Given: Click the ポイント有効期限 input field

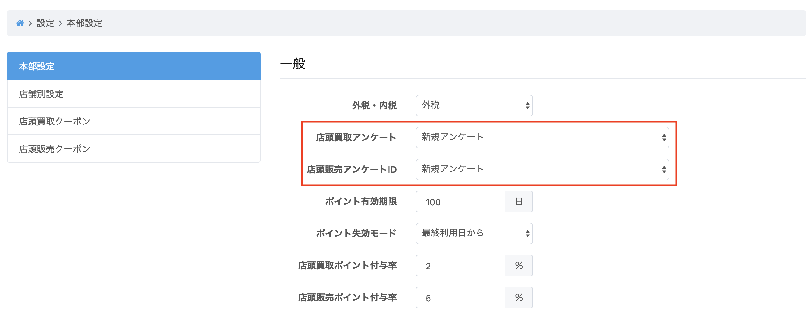Looking at the screenshot, I should pyautogui.click(x=460, y=202).
